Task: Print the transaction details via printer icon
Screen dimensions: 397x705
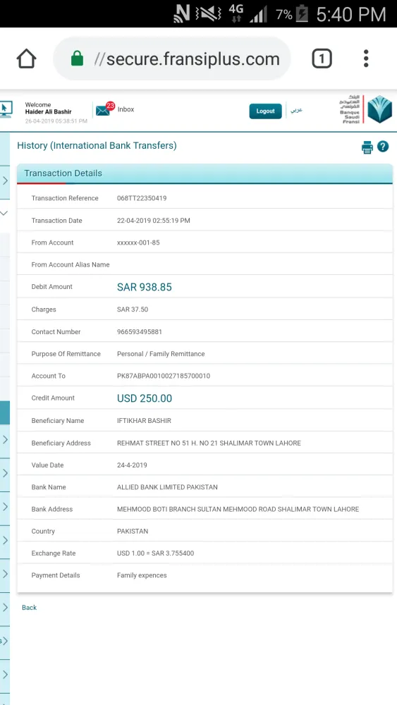Action: point(367,147)
